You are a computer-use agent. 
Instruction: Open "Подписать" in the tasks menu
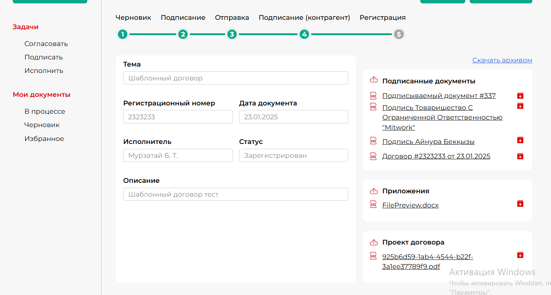click(x=43, y=57)
